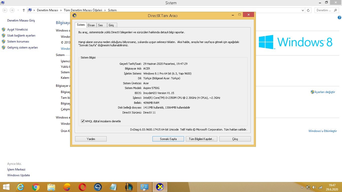342x192 pixels.
Task: Open Google Chrome from the taskbar
Action: pyautogui.click(x=36, y=187)
